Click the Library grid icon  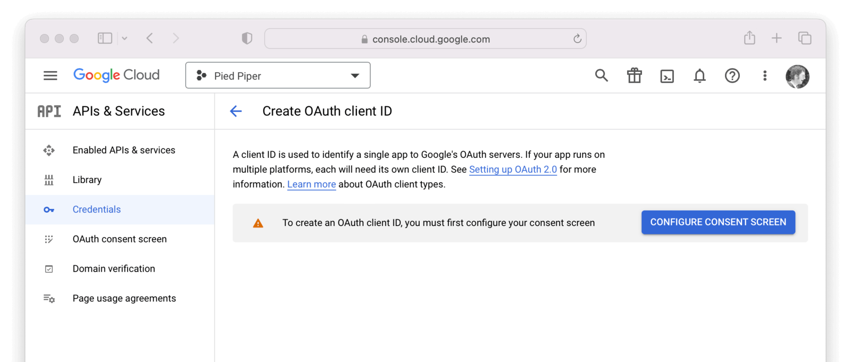(x=49, y=180)
